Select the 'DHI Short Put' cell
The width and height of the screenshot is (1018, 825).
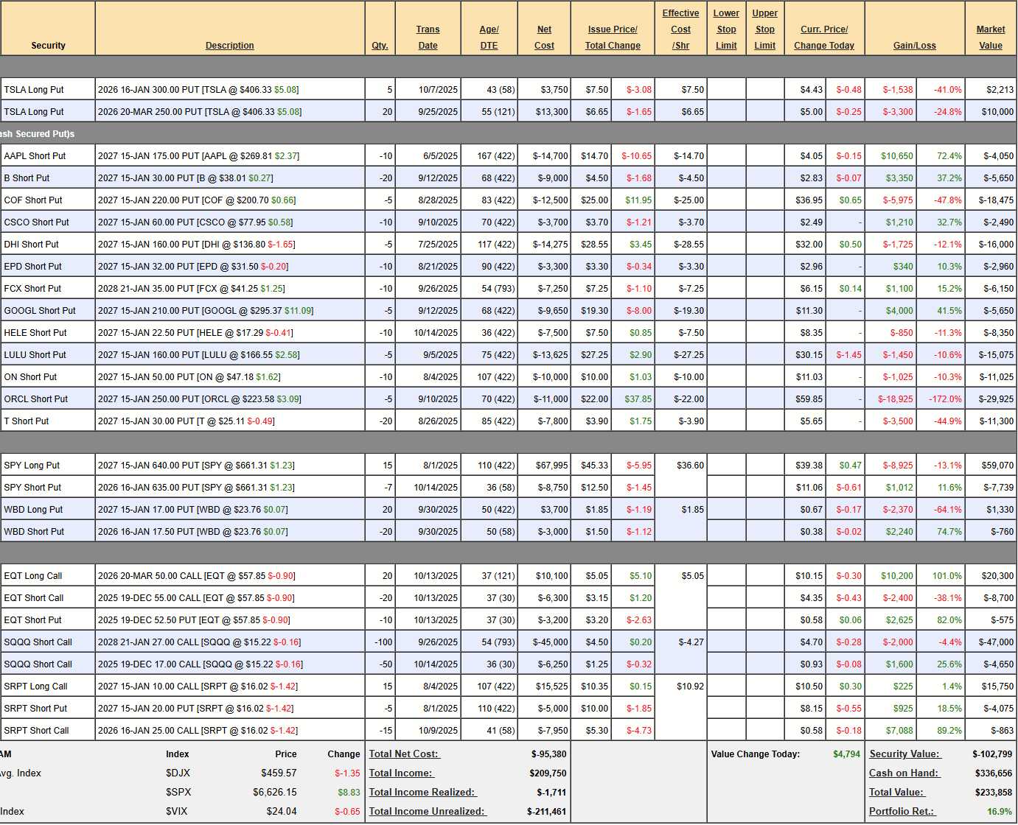click(48, 244)
